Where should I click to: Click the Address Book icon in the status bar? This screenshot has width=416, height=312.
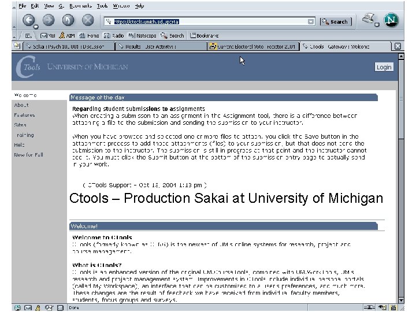(x=61, y=308)
